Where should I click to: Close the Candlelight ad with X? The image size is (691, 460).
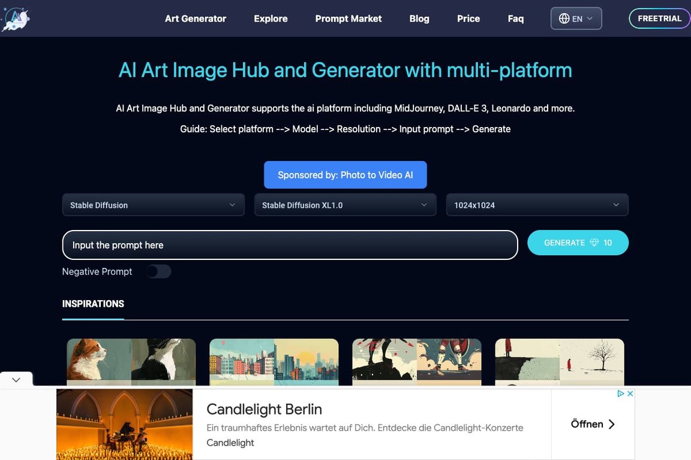[x=630, y=394]
